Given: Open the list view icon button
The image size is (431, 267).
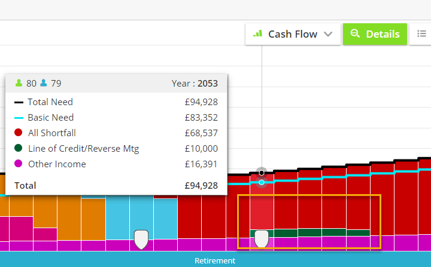Looking at the screenshot, I should (421, 34).
